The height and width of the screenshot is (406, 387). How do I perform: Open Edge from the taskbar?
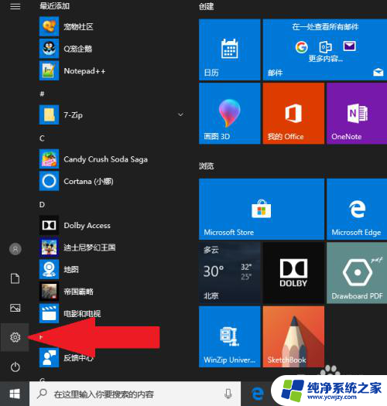tap(258, 394)
